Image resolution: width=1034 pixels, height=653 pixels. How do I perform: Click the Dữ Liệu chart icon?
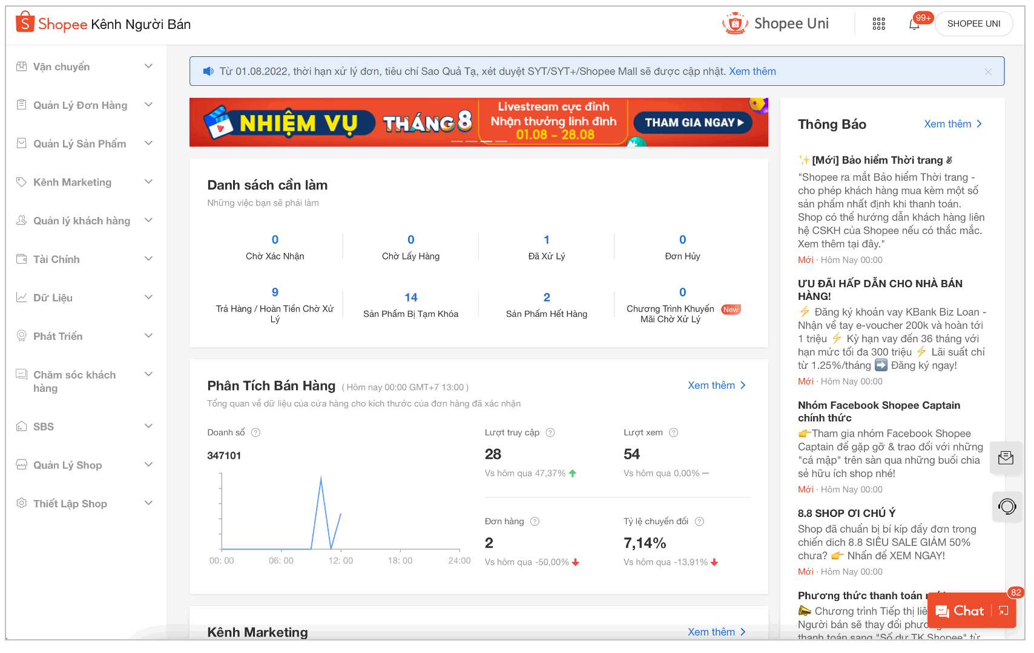pyautogui.click(x=21, y=297)
